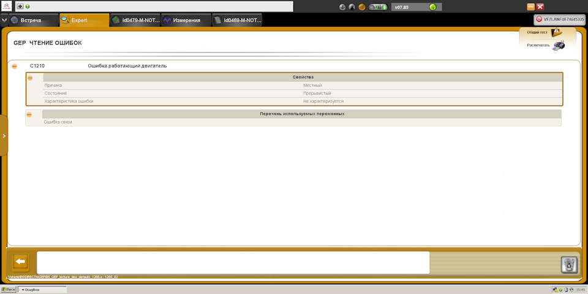Viewport: 588px width, 294px height.
Task: Expand the left side panel arrow
Action: [x=4, y=136]
